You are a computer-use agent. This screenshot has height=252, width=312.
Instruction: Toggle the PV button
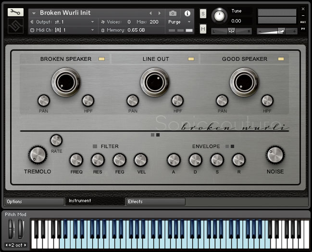coord(303,29)
